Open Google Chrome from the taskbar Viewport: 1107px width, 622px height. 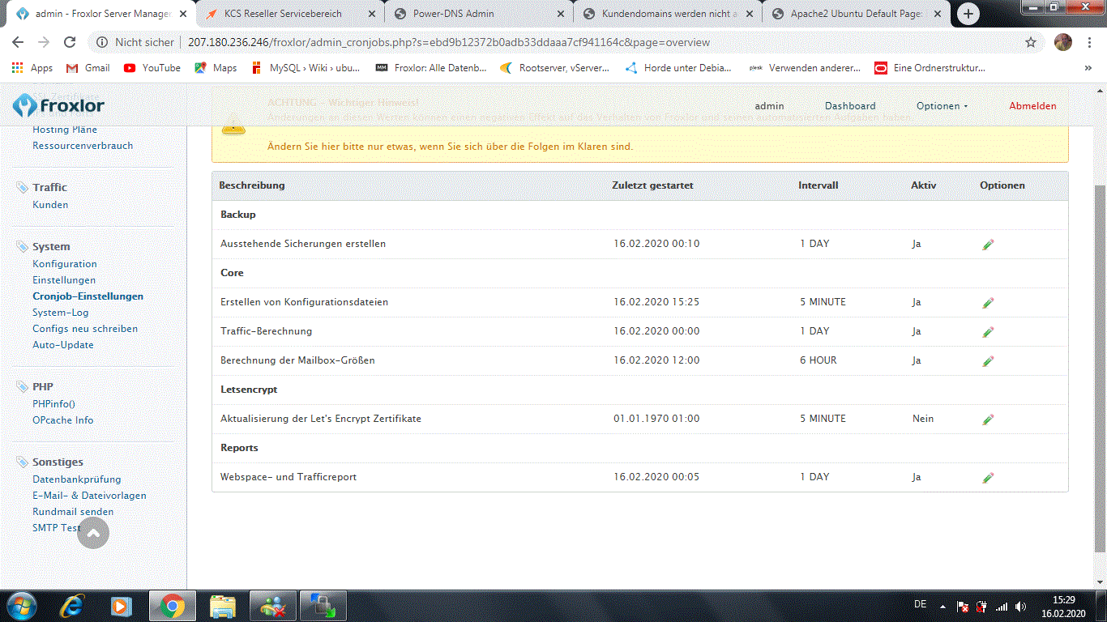coord(171,605)
